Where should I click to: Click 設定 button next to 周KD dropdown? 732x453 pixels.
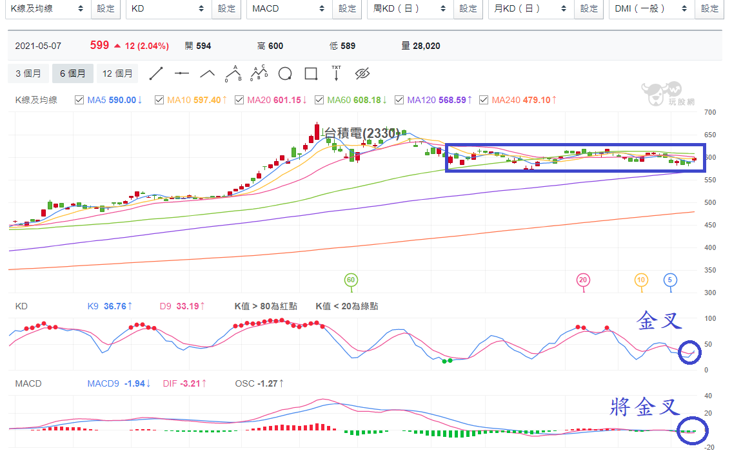click(x=468, y=8)
